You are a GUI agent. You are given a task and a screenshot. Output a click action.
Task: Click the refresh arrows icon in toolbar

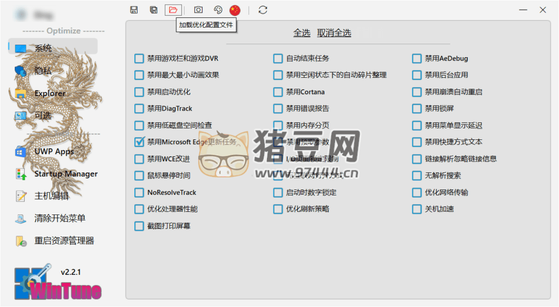[263, 10]
